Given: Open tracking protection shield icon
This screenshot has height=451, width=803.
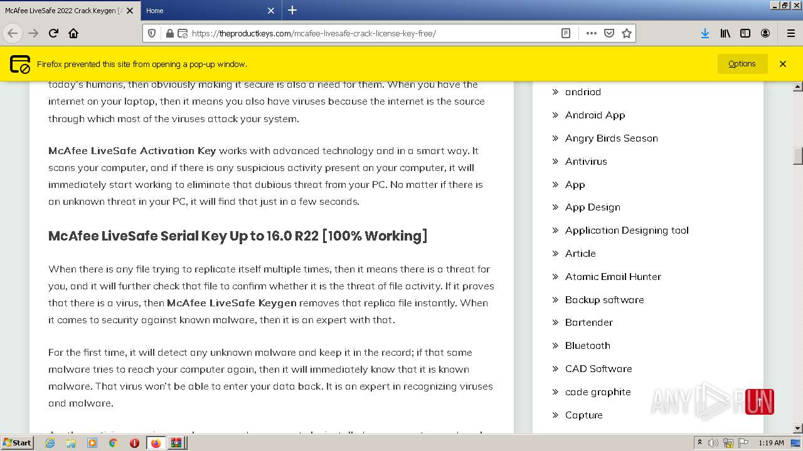Looking at the screenshot, I should pos(153,33).
